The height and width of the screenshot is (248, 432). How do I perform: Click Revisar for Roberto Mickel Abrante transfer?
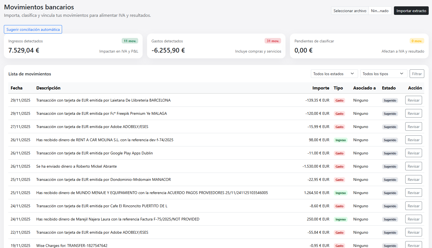pyautogui.click(x=413, y=166)
